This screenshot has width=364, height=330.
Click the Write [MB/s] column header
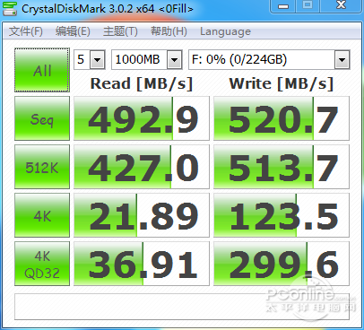[x=282, y=83]
